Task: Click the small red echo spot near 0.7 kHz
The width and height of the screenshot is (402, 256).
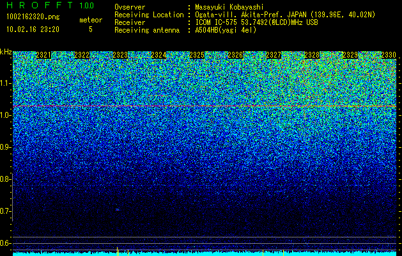Action: (x=117, y=210)
